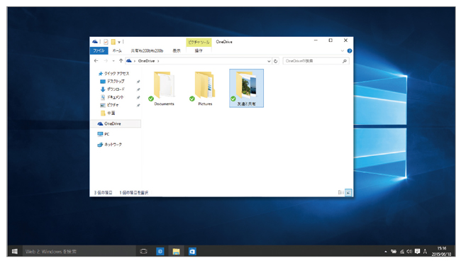Click the sync checkmark on Pictures folder
Screen dimensions: 461x261
192,99
